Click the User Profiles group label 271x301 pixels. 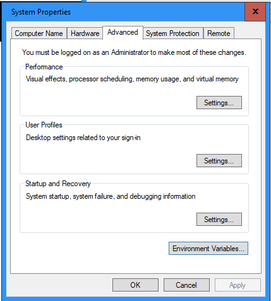point(44,125)
